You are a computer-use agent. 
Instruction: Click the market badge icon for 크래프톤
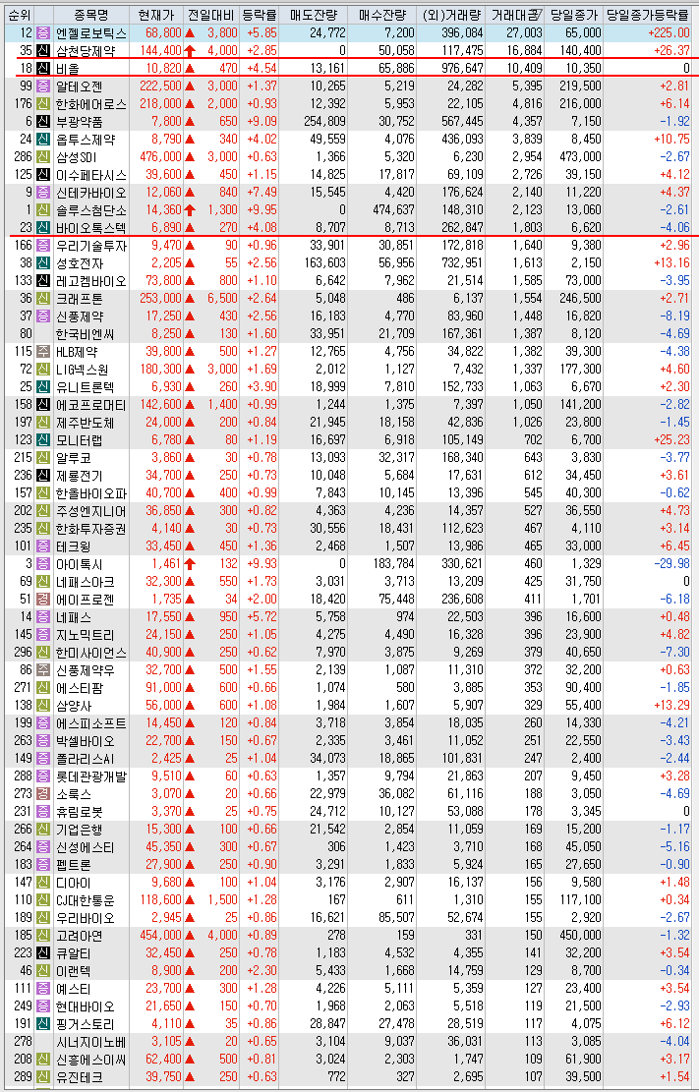[x=43, y=298]
